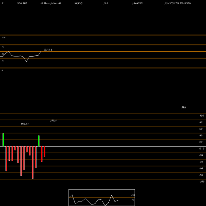The height and width of the screenshot is (206, 206).
Task: Select the second green MR bar
Action: click(x=39, y=141)
